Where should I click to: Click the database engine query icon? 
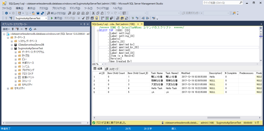70,13
